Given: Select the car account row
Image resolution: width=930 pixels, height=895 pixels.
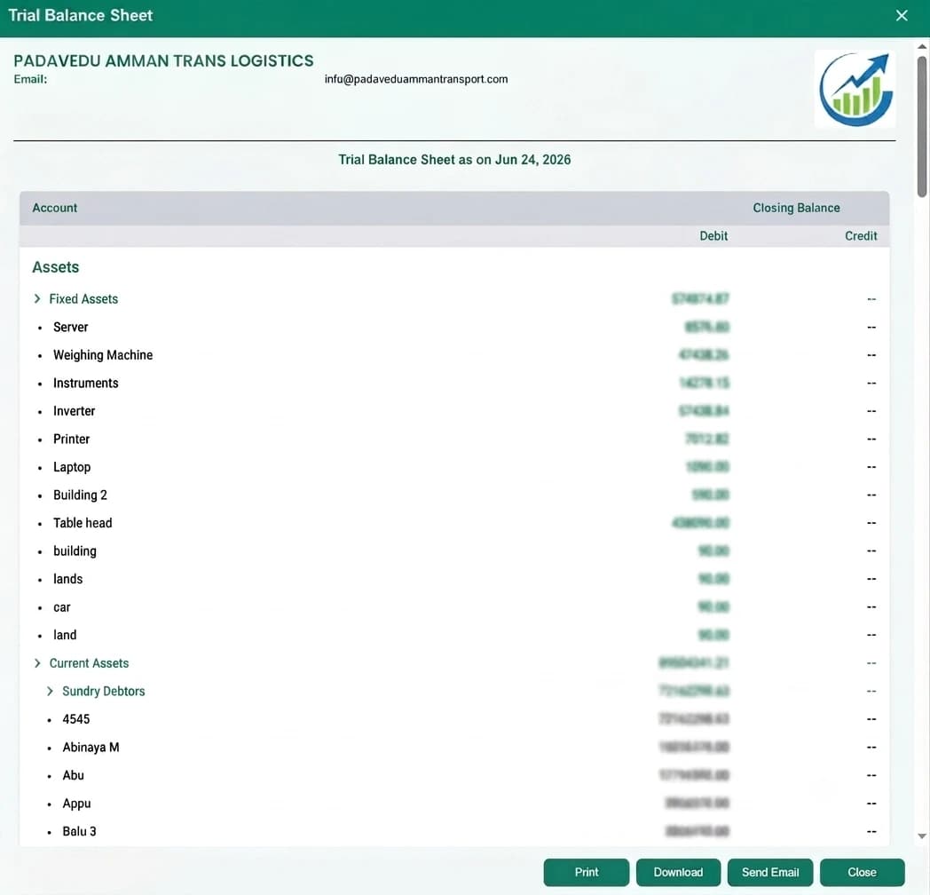Looking at the screenshot, I should (x=454, y=607).
